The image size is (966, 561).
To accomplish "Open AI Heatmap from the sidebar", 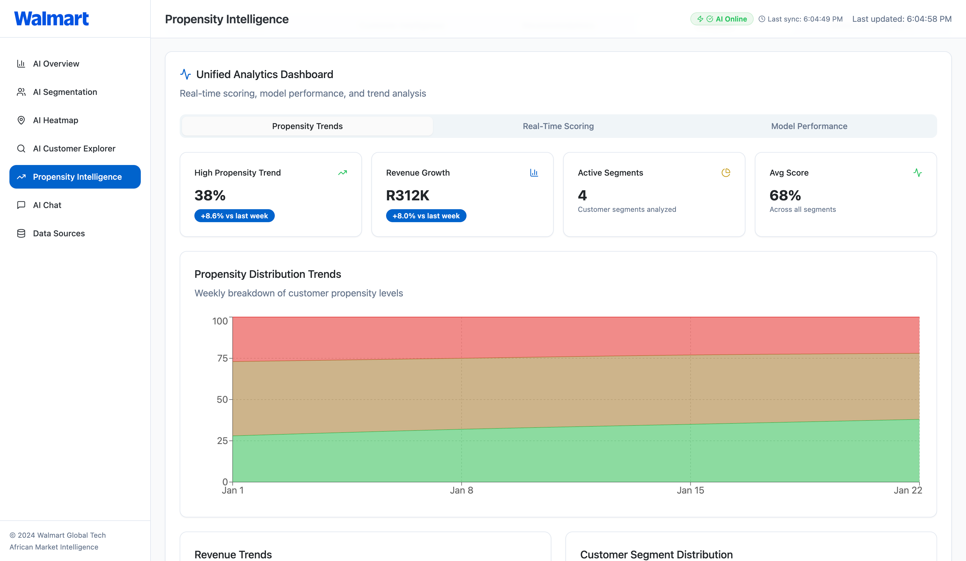I will [x=75, y=121].
